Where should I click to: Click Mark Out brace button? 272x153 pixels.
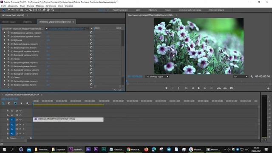tap(178, 88)
